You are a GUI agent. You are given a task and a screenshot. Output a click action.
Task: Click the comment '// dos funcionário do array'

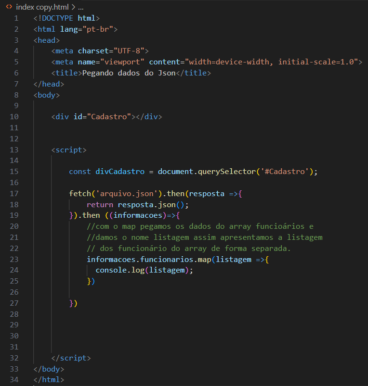[189, 249]
